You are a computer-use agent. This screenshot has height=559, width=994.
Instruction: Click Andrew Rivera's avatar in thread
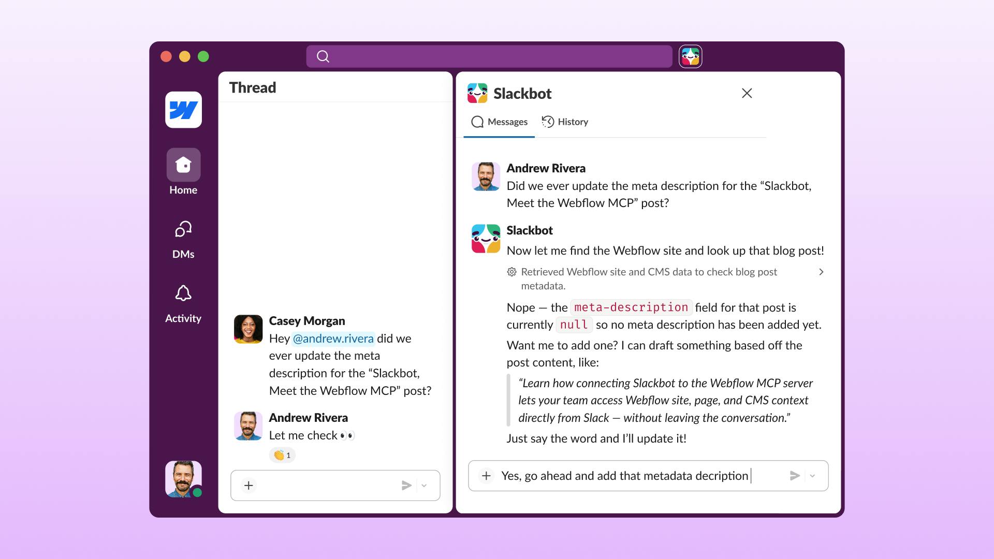coord(248,426)
